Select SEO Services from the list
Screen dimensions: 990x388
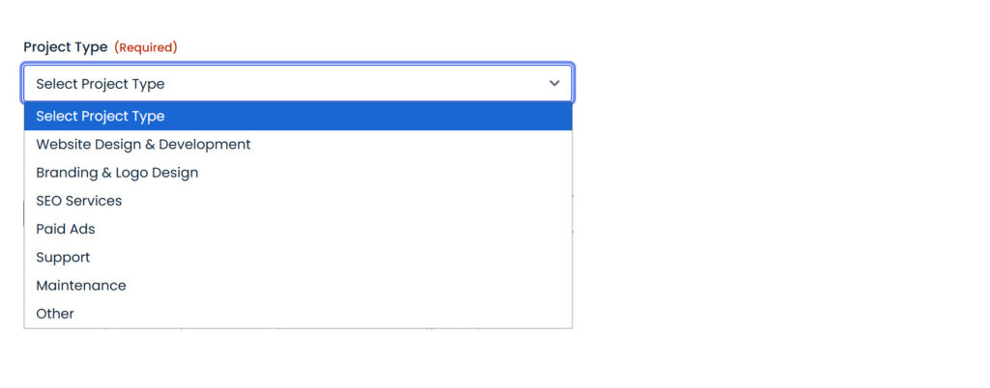point(298,201)
